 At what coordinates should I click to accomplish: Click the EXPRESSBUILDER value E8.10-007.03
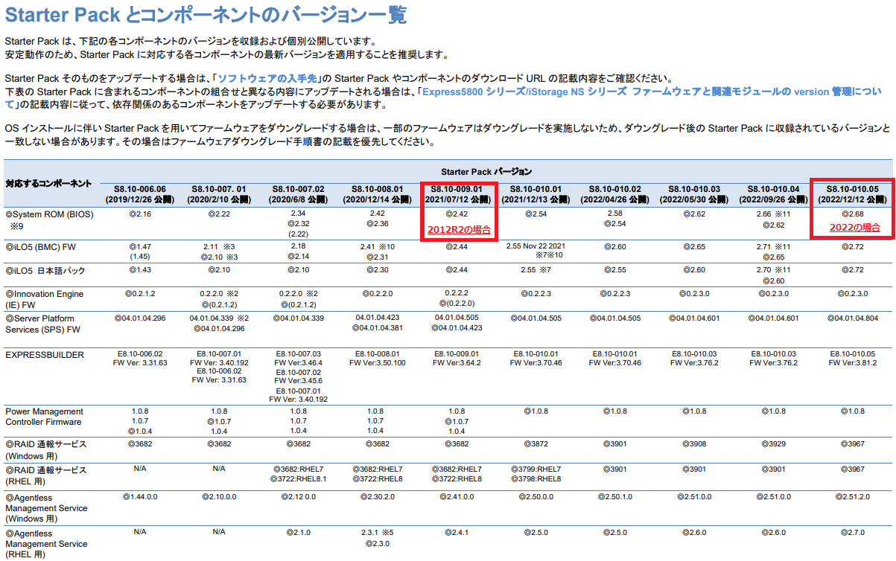(298, 353)
